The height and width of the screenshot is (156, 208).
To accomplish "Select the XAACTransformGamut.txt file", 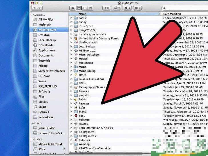I will [95, 148].
